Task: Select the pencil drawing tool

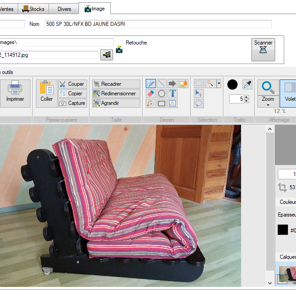Action: [151, 84]
